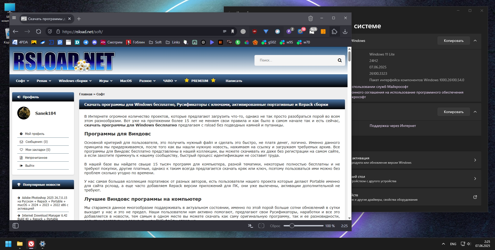Viewport: 495px width, 250px height.
Task: Open the Extensions puzzle icon
Action: tap(334, 31)
